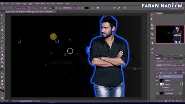Open the File menu
The width and height of the screenshot is (185, 104).
coord(7,4)
